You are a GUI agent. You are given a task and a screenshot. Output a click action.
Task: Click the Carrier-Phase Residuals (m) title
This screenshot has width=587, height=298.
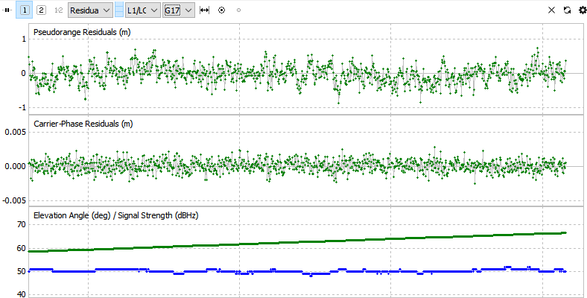click(83, 124)
